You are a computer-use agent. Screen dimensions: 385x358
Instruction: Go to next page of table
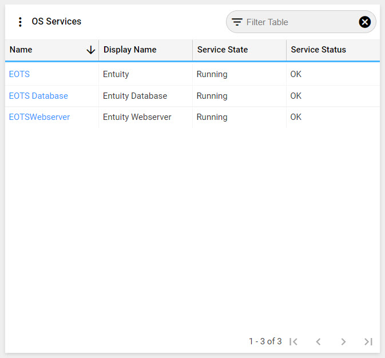coord(343,341)
